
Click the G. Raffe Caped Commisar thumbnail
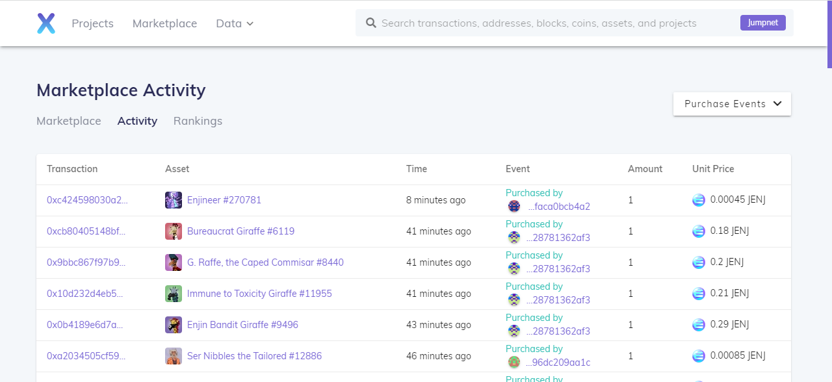tap(174, 262)
